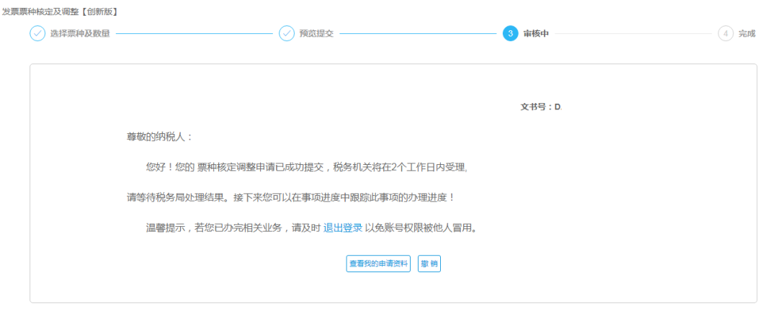Image resolution: width=778 pixels, height=314 pixels.
Task: Click the line containing 票种核定调整申请已成功提交
Action: point(307,167)
